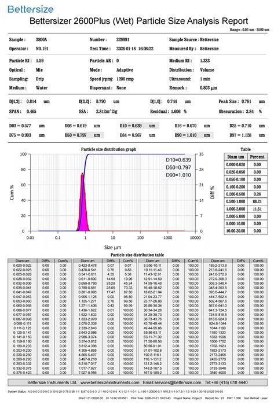
Task: Click the Bettersize logo at top
Action: (31, 9)
